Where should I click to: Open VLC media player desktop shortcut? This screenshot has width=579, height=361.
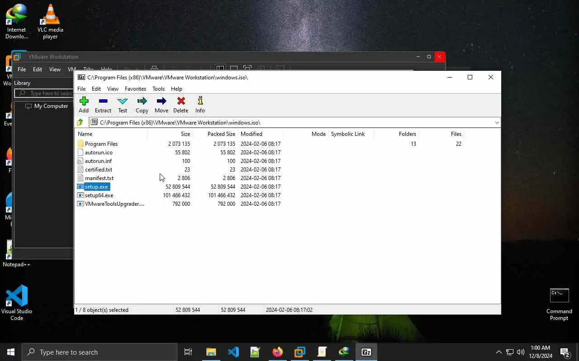click(50, 21)
